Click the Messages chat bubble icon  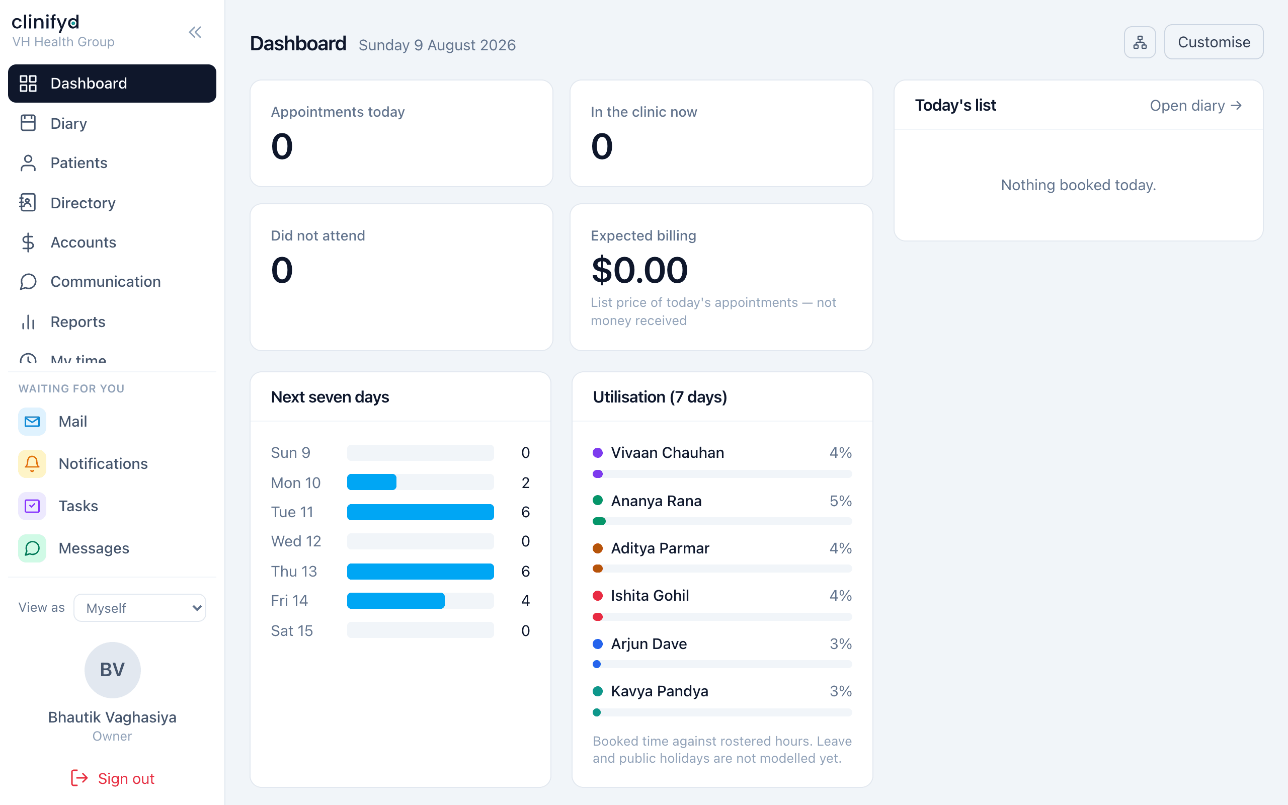click(x=32, y=548)
